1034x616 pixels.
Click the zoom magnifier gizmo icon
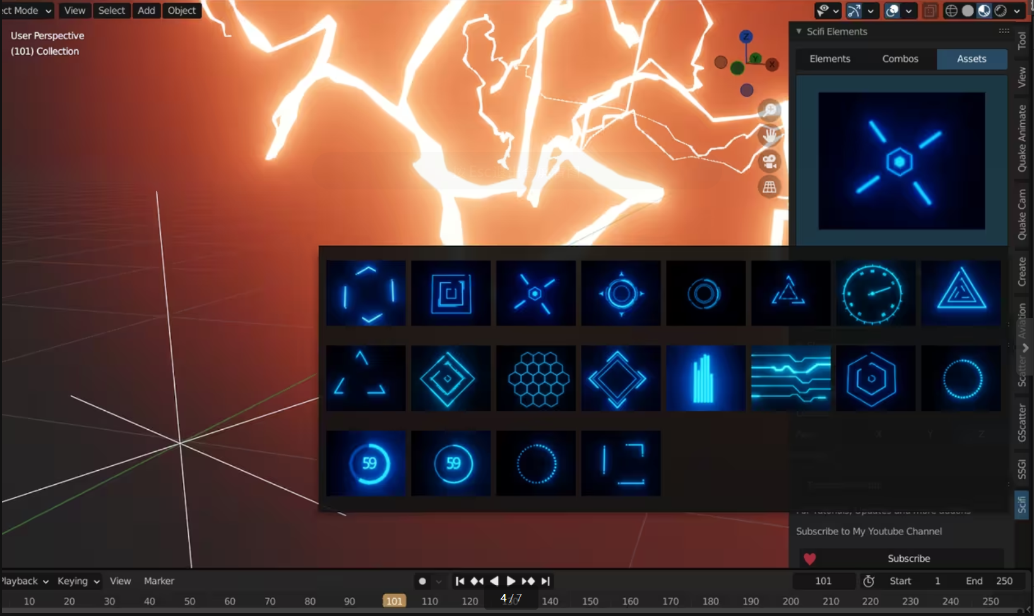tap(770, 110)
